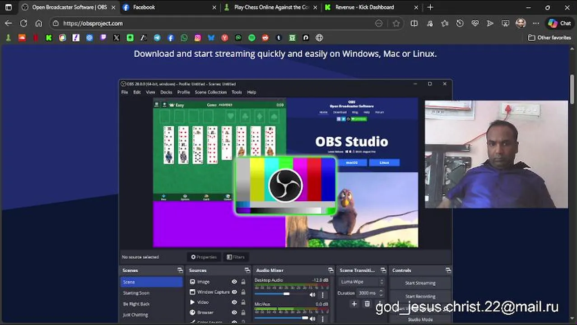Open split screen view icon
577x325 pixels.
click(x=414, y=23)
